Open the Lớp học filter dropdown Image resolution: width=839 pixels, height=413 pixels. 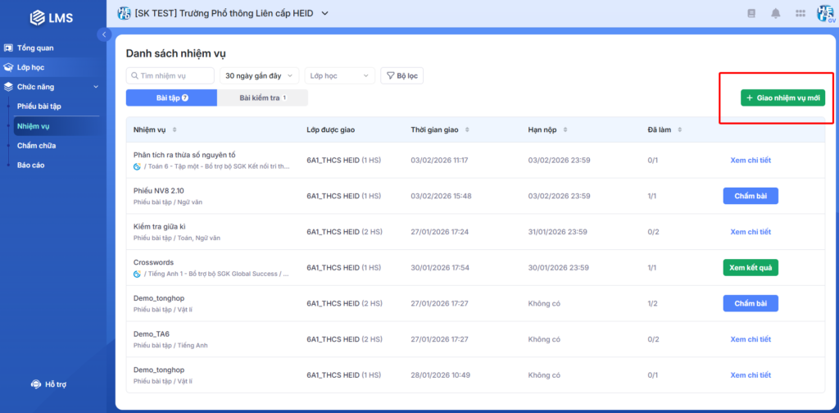(339, 76)
